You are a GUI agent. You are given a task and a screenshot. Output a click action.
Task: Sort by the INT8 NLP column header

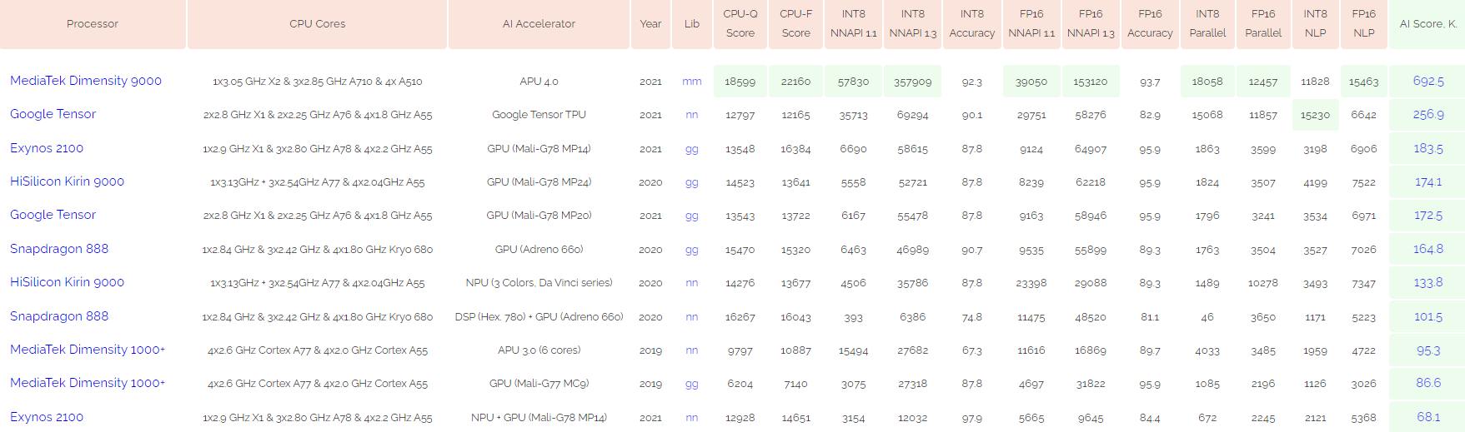(1315, 24)
